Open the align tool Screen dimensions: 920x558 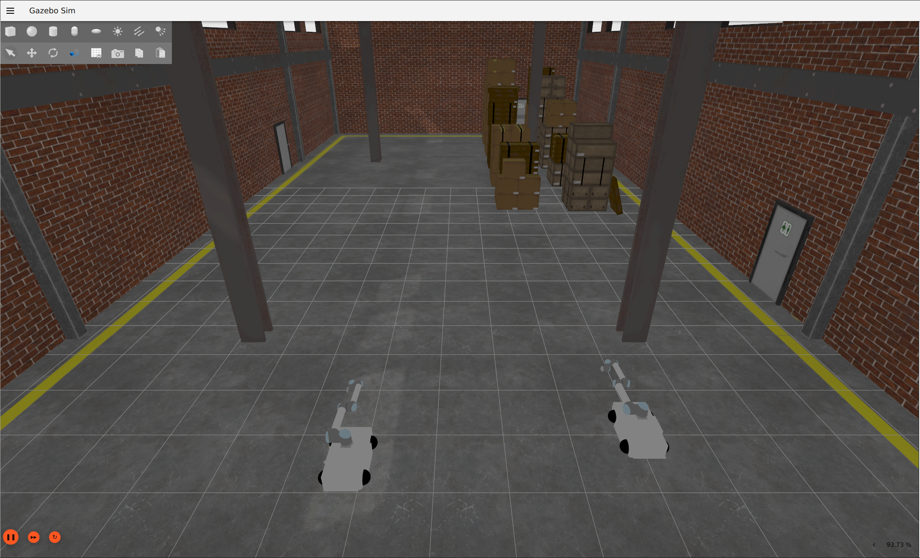74,53
